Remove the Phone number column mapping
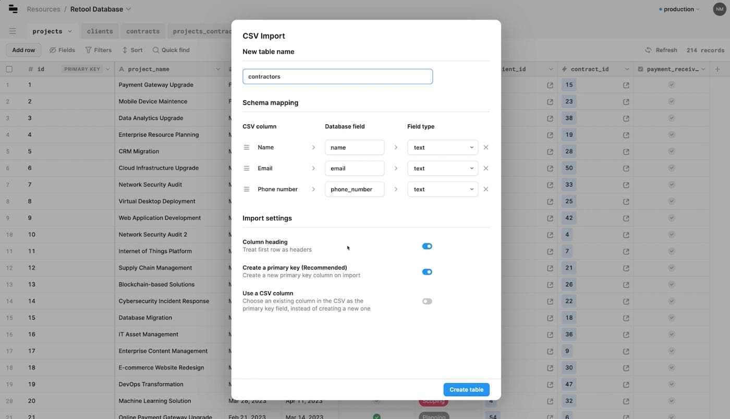The image size is (730, 419). [x=485, y=189]
